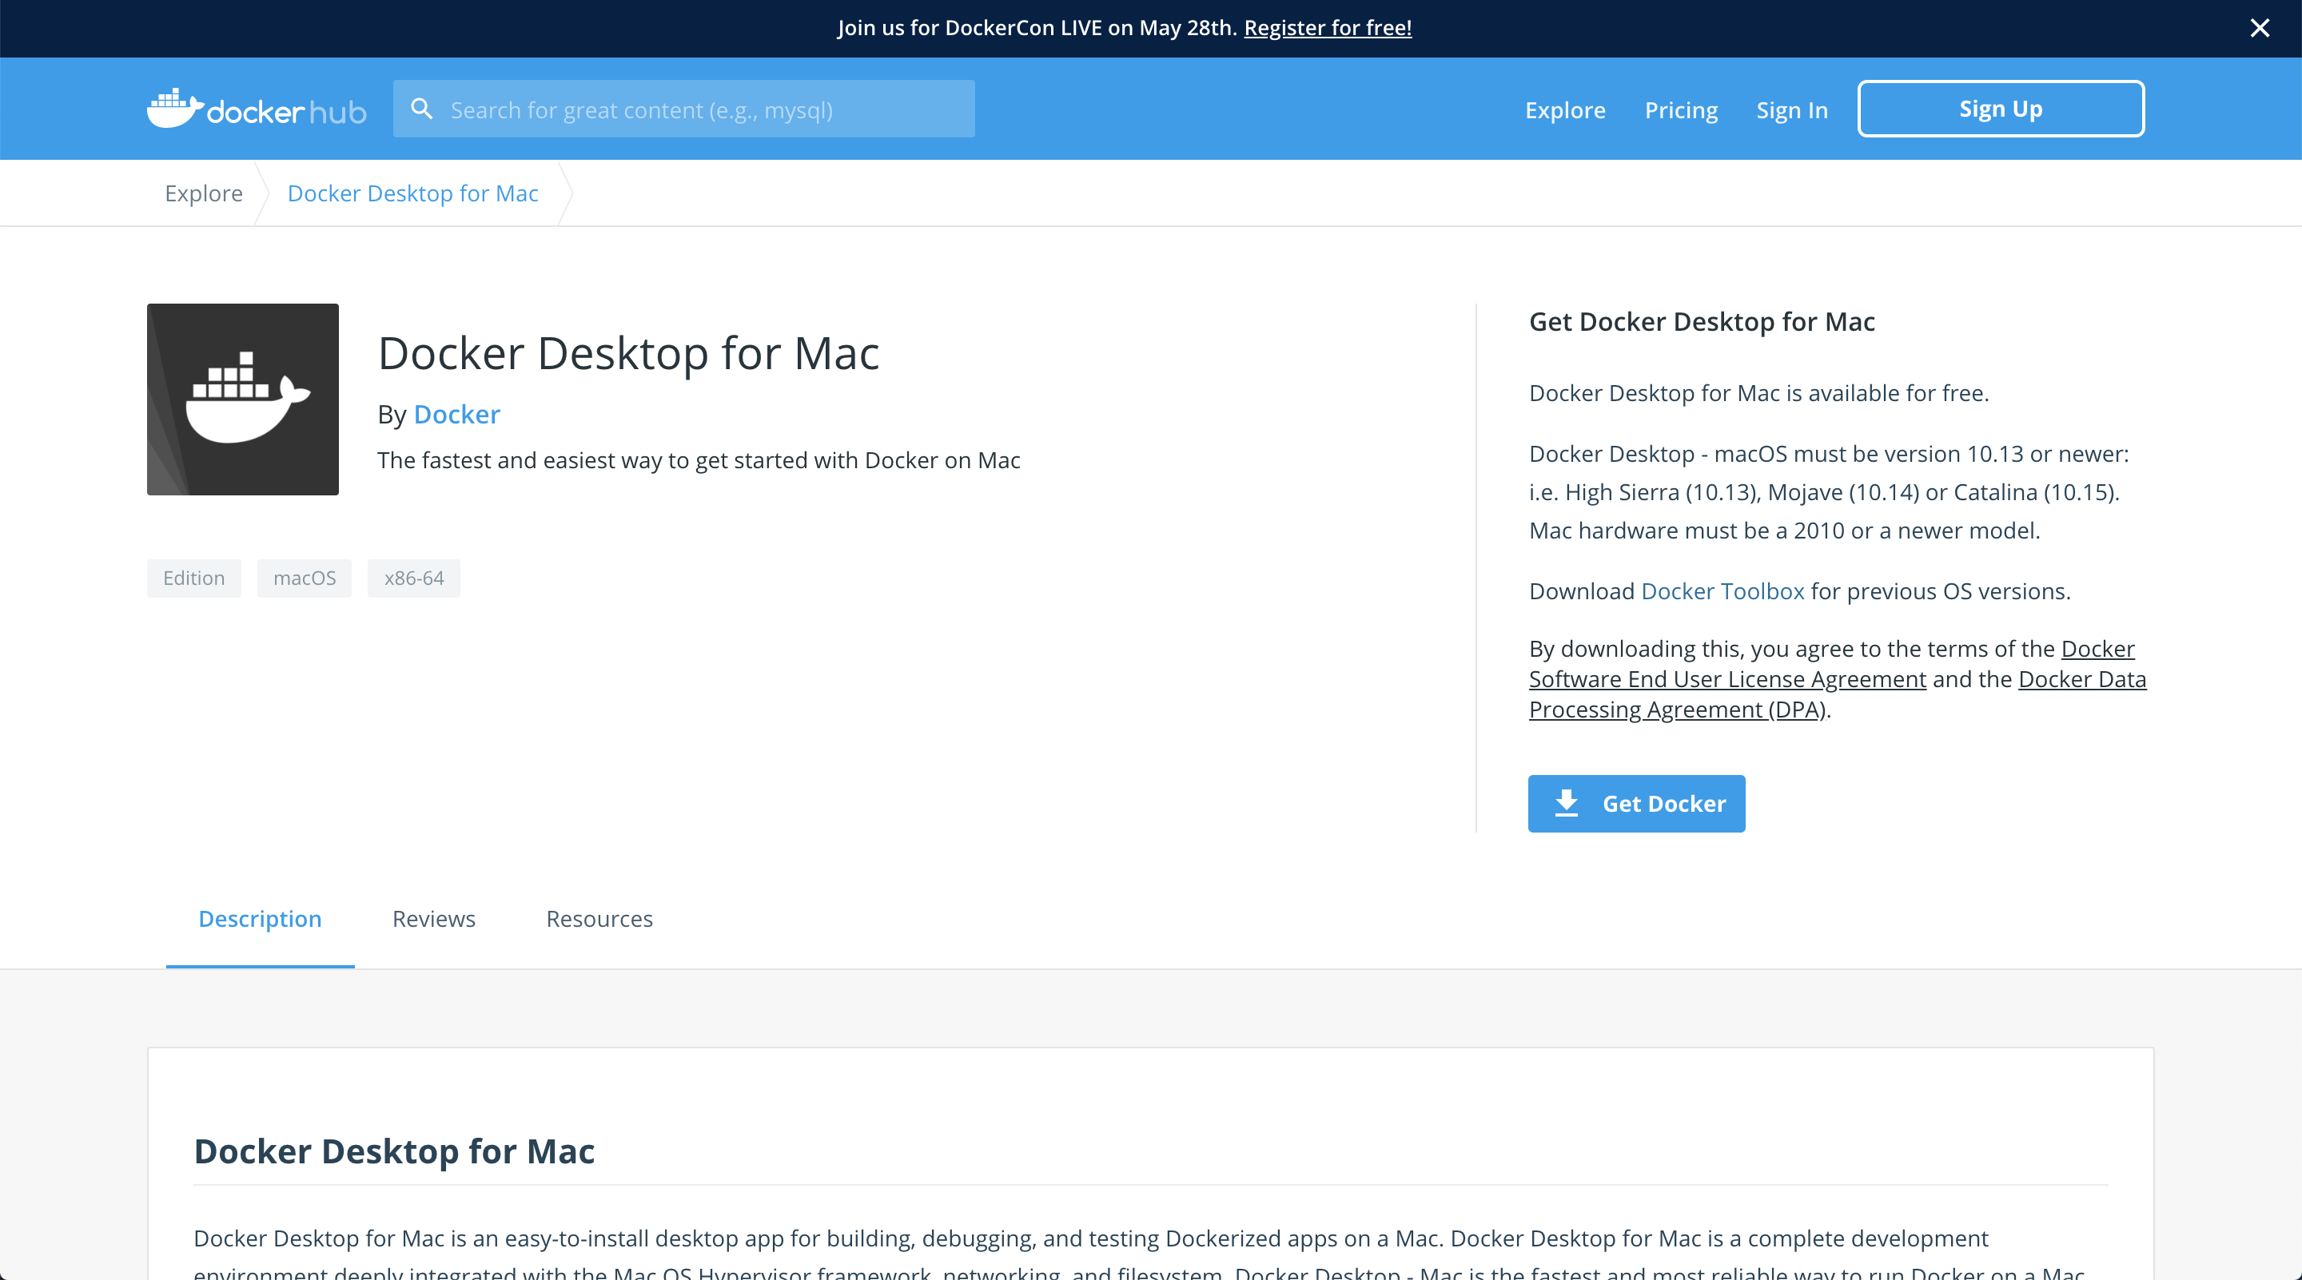
Task: Click 'Docker Desktop for Mac is available for free.'
Action: pyautogui.click(x=1758, y=393)
